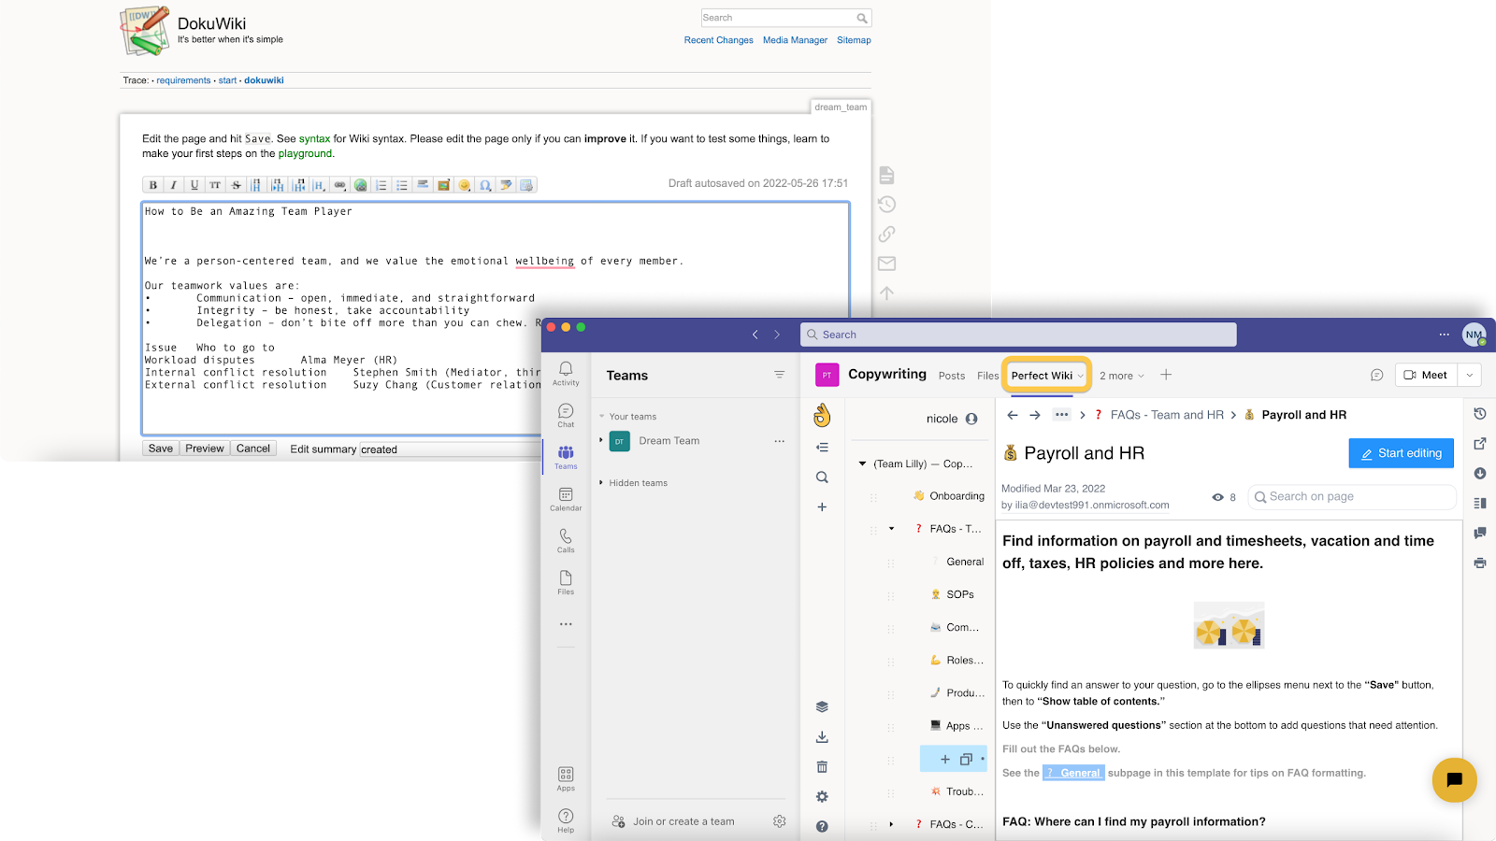Insert monospaced text in DokuWiki toolbar
The width and height of the screenshot is (1496, 841).
tap(215, 185)
